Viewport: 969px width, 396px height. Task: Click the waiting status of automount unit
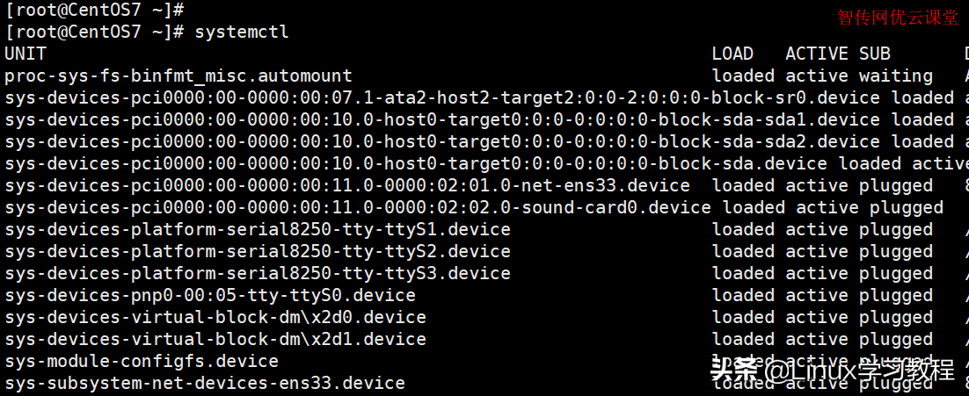coord(895,76)
